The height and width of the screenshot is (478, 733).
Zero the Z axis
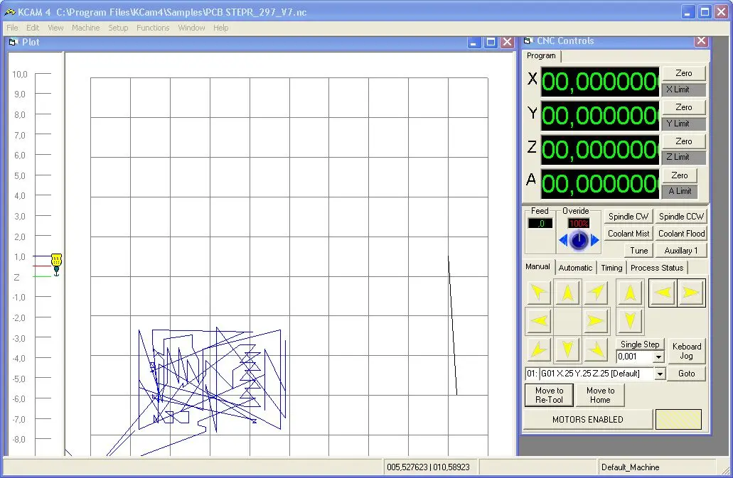click(683, 141)
